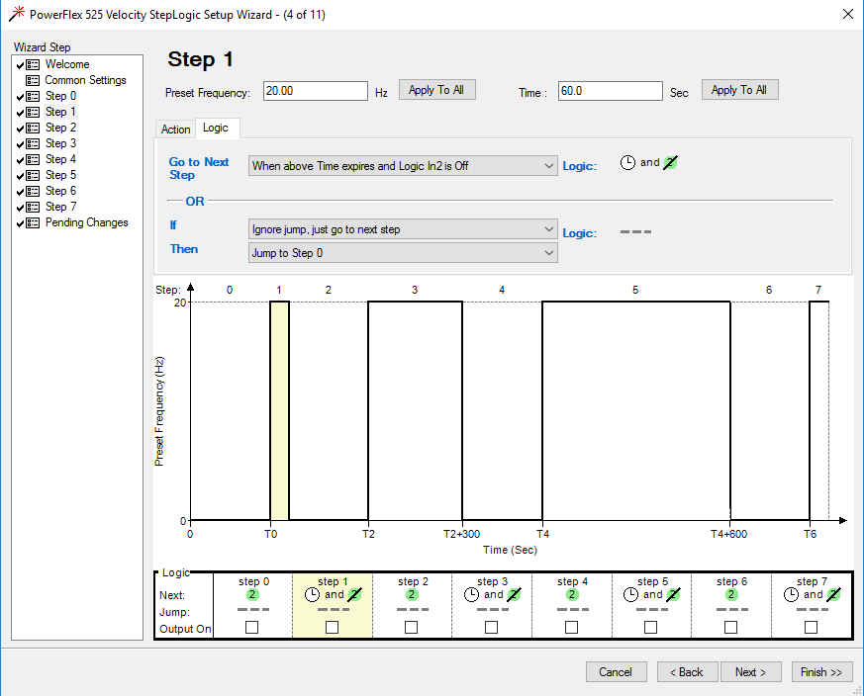Screen dimensions: 864x696
Task: Click the Step 0 list icon
Action: coord(33,96)
